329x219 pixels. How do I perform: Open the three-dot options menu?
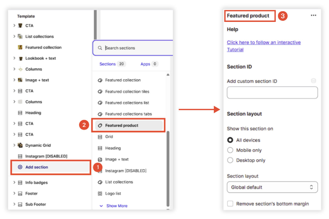(313, 15)
